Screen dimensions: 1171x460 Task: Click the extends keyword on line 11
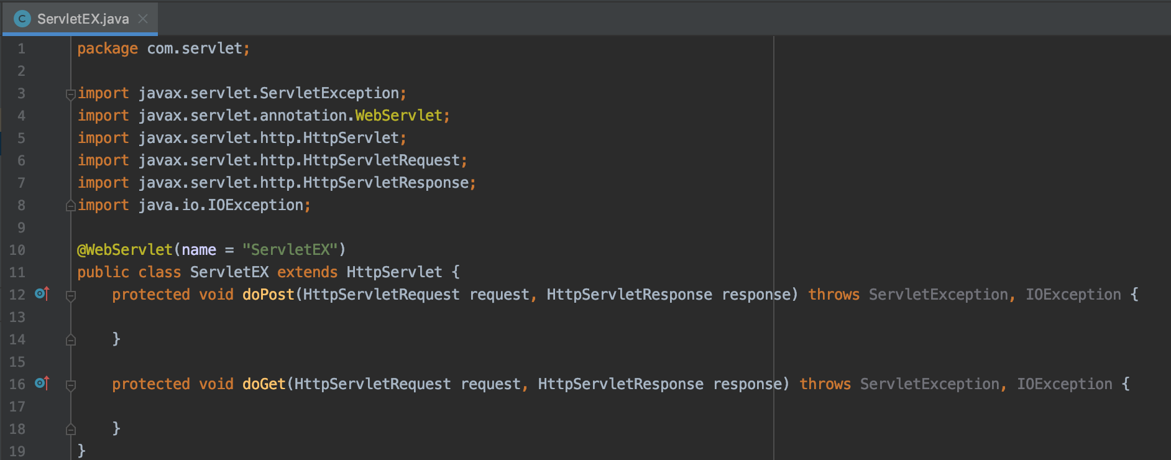pos(307,272)
